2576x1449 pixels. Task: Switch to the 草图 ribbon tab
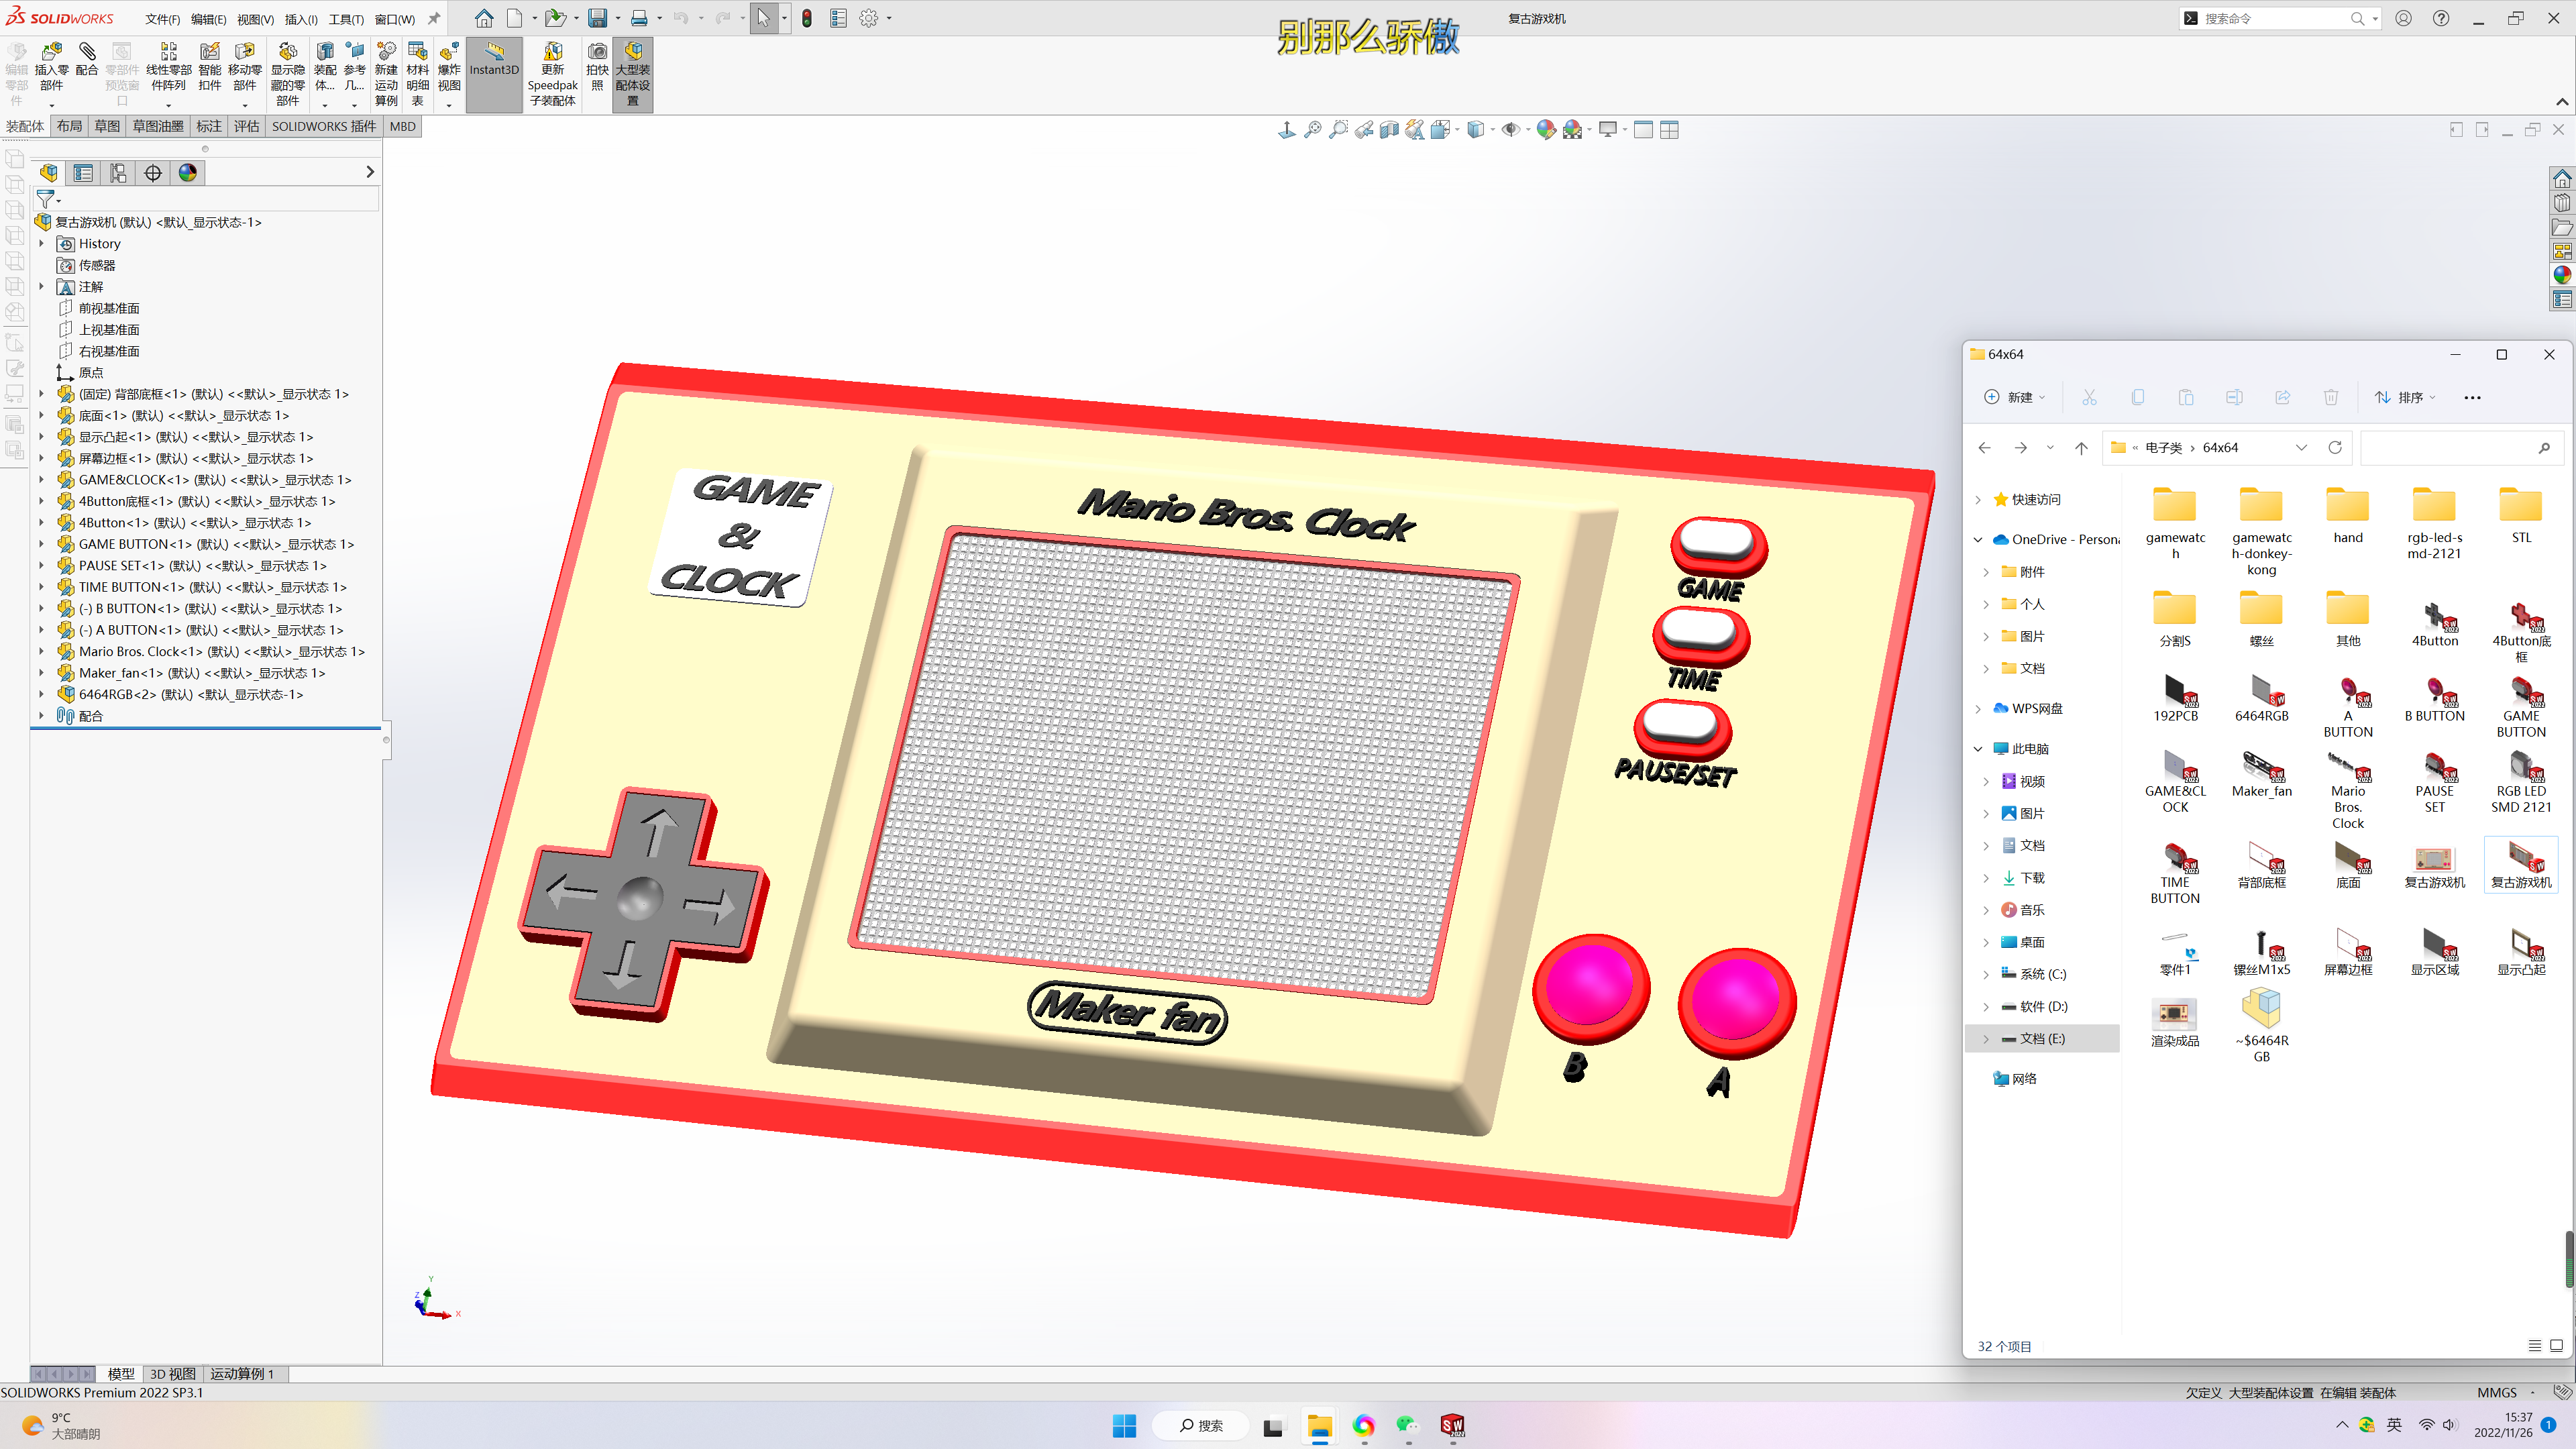[107, 127]
